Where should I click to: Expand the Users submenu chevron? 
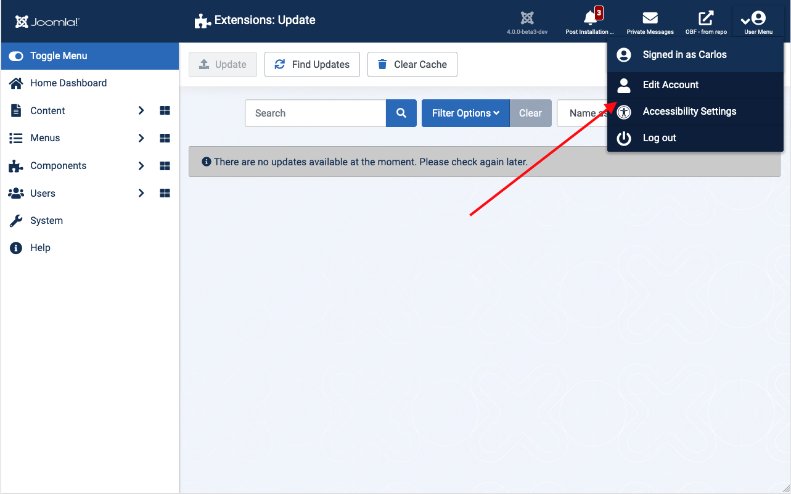pos(141,194)
